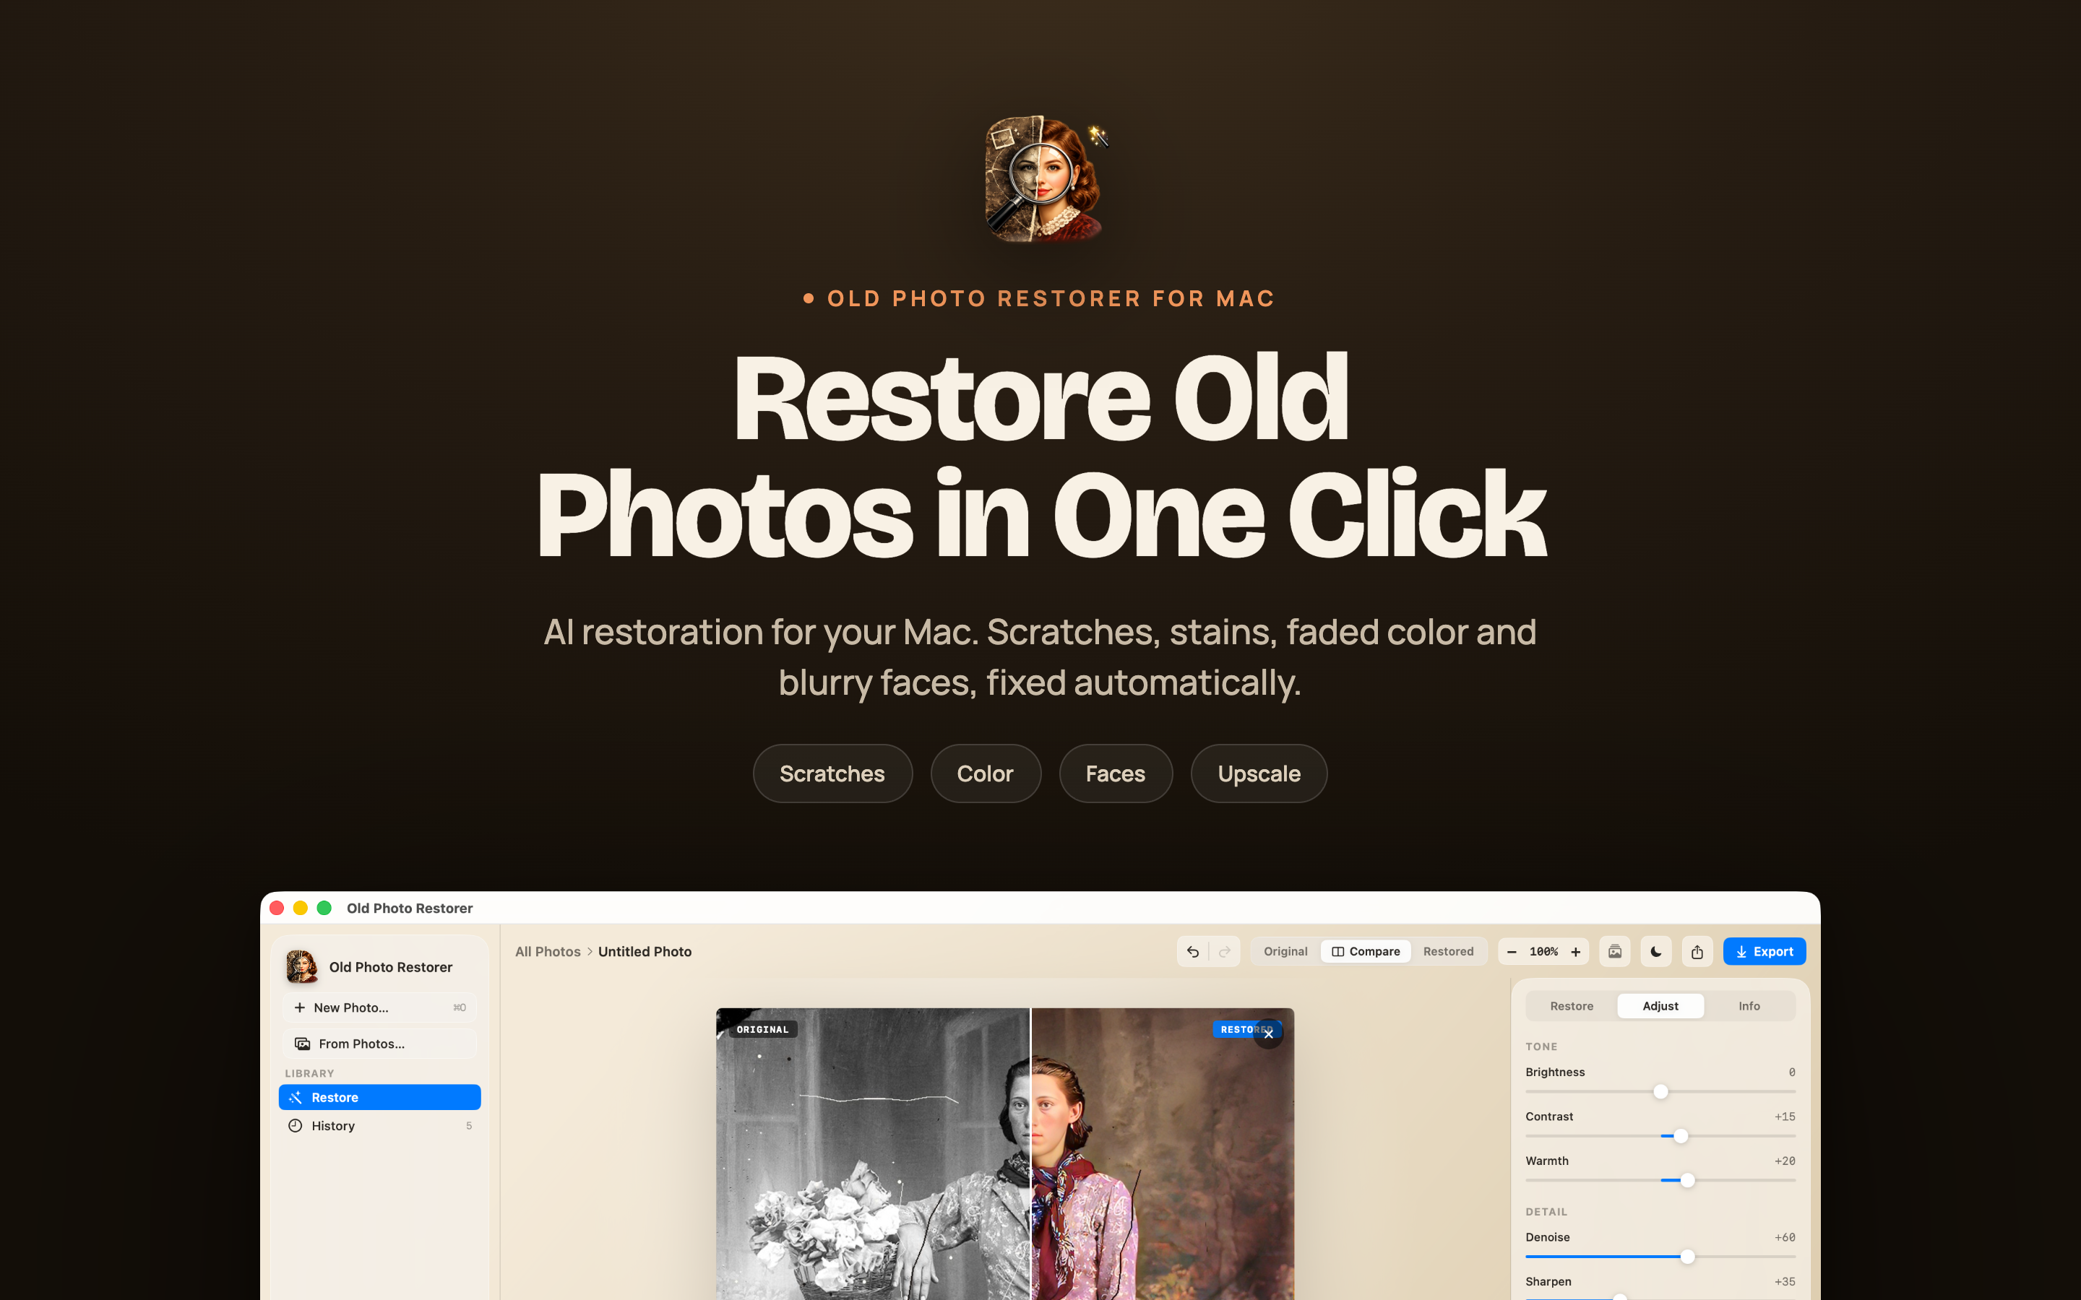
Task: Click the Sharpen label in Detail section
Action: click(1548, 1281)
